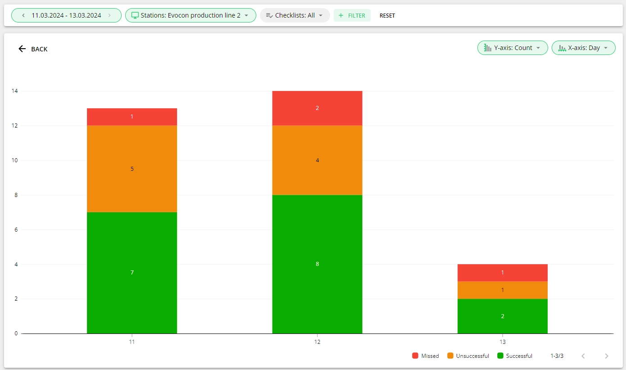626x370 pixels.
Task: Click the x-axis label 11
Action: coord(132,342)
